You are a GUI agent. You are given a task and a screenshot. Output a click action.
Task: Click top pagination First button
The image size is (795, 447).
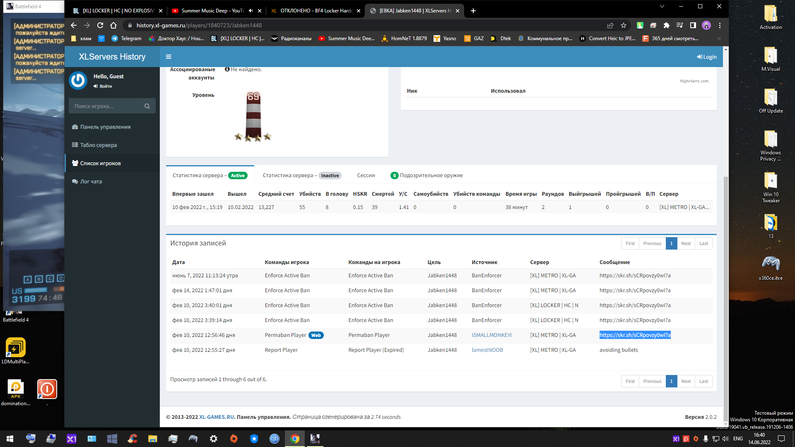(x=630, y=243)
